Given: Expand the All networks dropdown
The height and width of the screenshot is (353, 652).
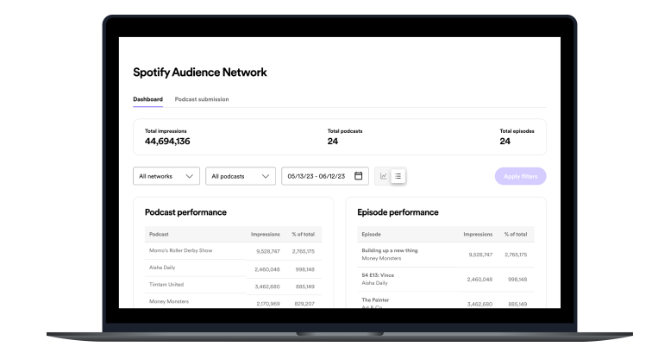Looking at the screenshot, I should point(166,176).
